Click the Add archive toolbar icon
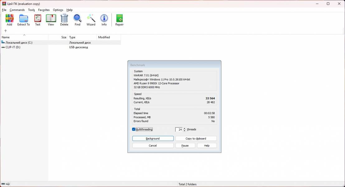Viewport: 345px width, 187px height. [9, 20]
